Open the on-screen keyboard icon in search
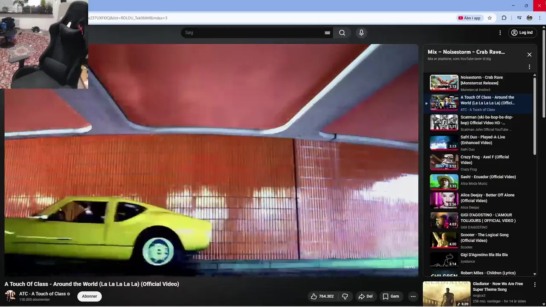The width and height of the screenshot is (546, 307). 327,33
